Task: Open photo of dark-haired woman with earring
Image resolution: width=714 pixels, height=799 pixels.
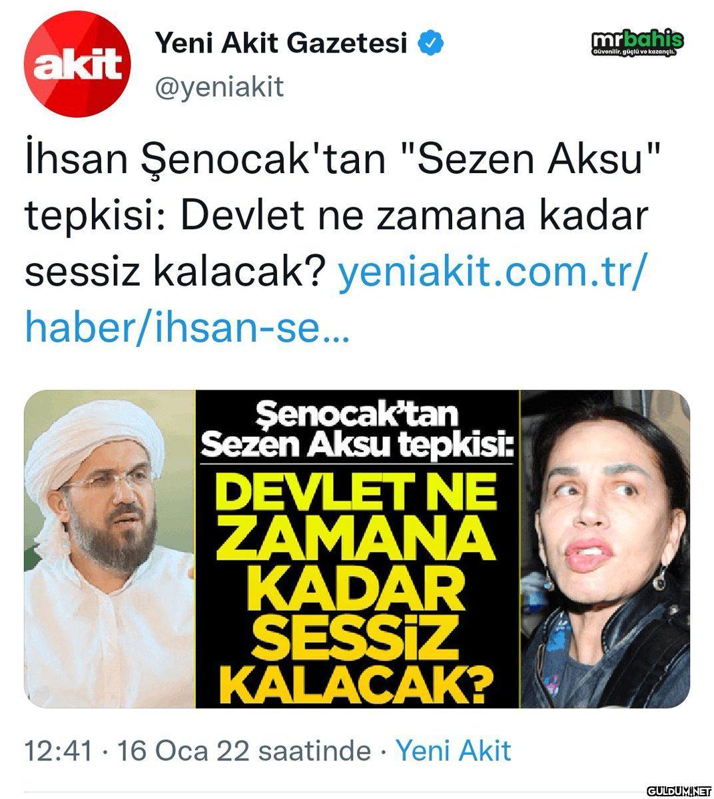Action: click(x=605, y=549)
